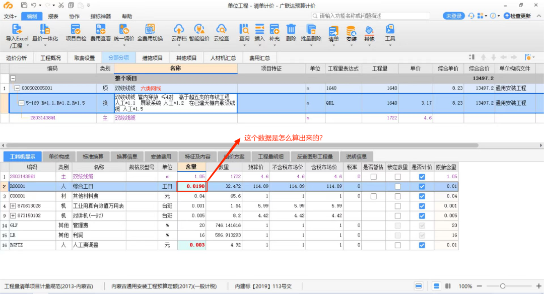Toggle 锁定数量 for 综合工日 row

point(397,187)
